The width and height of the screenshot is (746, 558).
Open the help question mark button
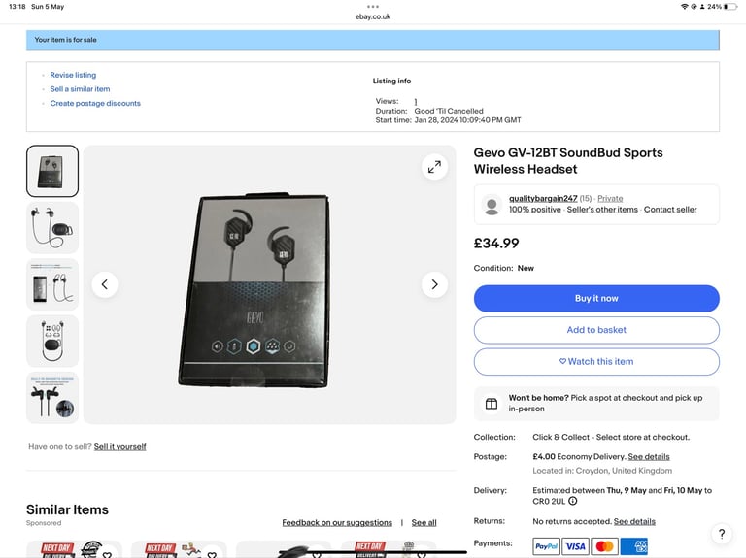722,534
